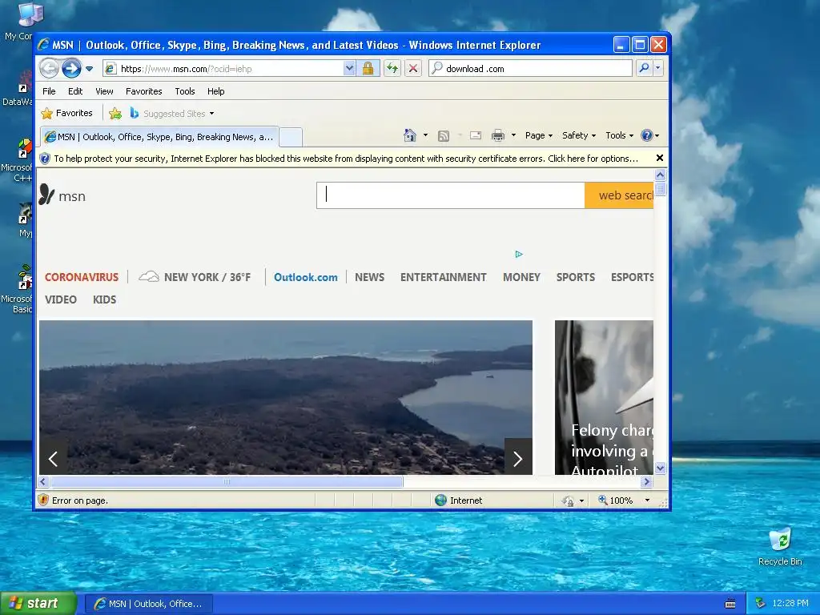
Task: Open the MONEY section link
Action: coord(521,277)
